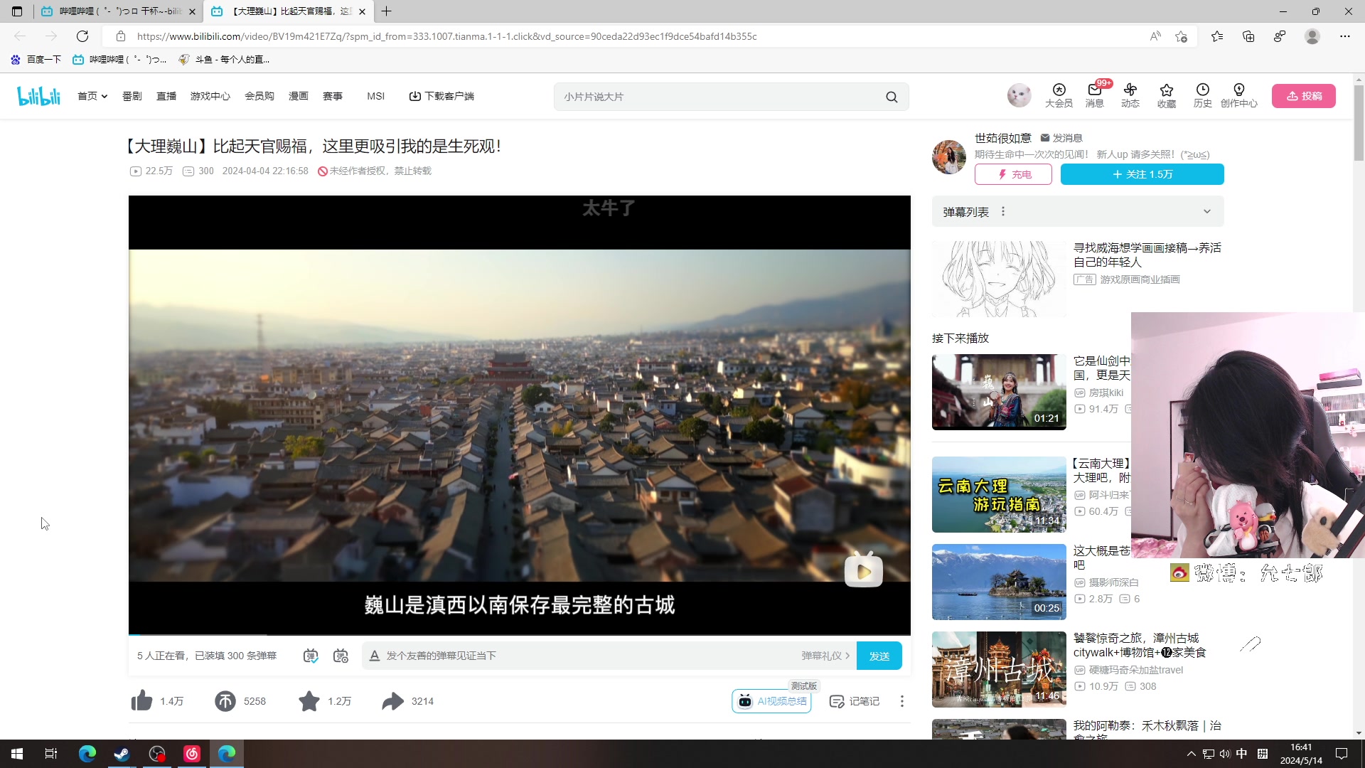Open browser settings ellipsis menu
This screenshot has width=1365, height=768.
point(1344,36)
